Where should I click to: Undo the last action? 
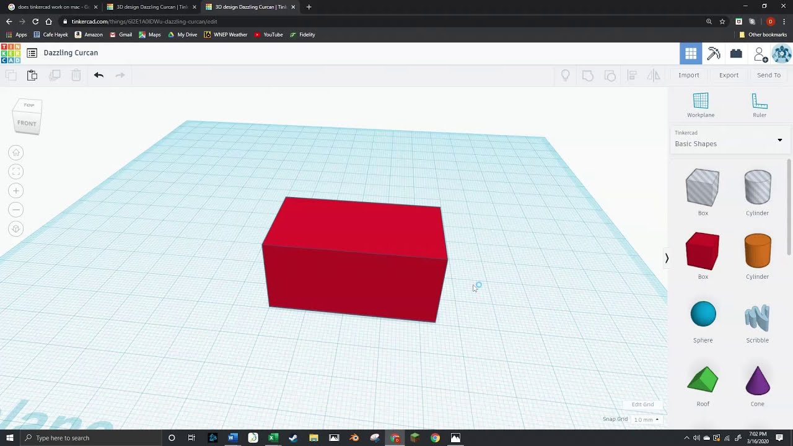click(99, 75)
